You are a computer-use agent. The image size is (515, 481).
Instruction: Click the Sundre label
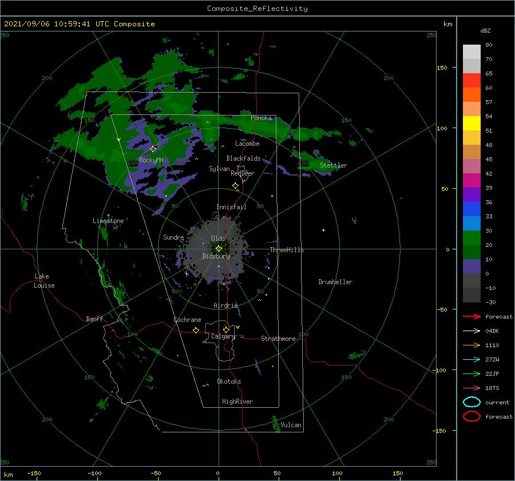click(x=173, y=237)
